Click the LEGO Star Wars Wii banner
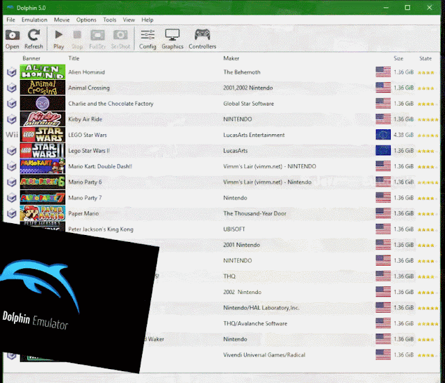The height and width of the screenshot is (383, 445). coord(42,135)
